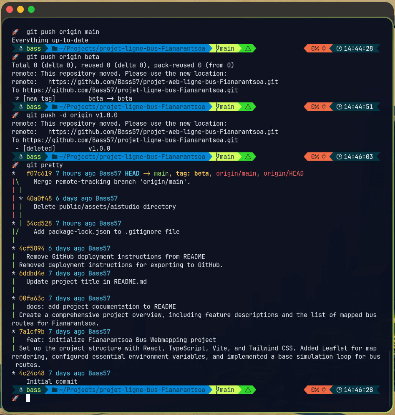The width and height of the screenshot is (395, 415).
Task: Click the warning triangle in the 14:46:03 prompt bar
Action: (x=248, y=157)
